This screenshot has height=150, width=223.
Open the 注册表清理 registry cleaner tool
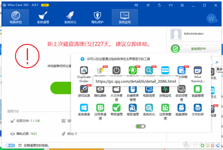tap(100, 112)
